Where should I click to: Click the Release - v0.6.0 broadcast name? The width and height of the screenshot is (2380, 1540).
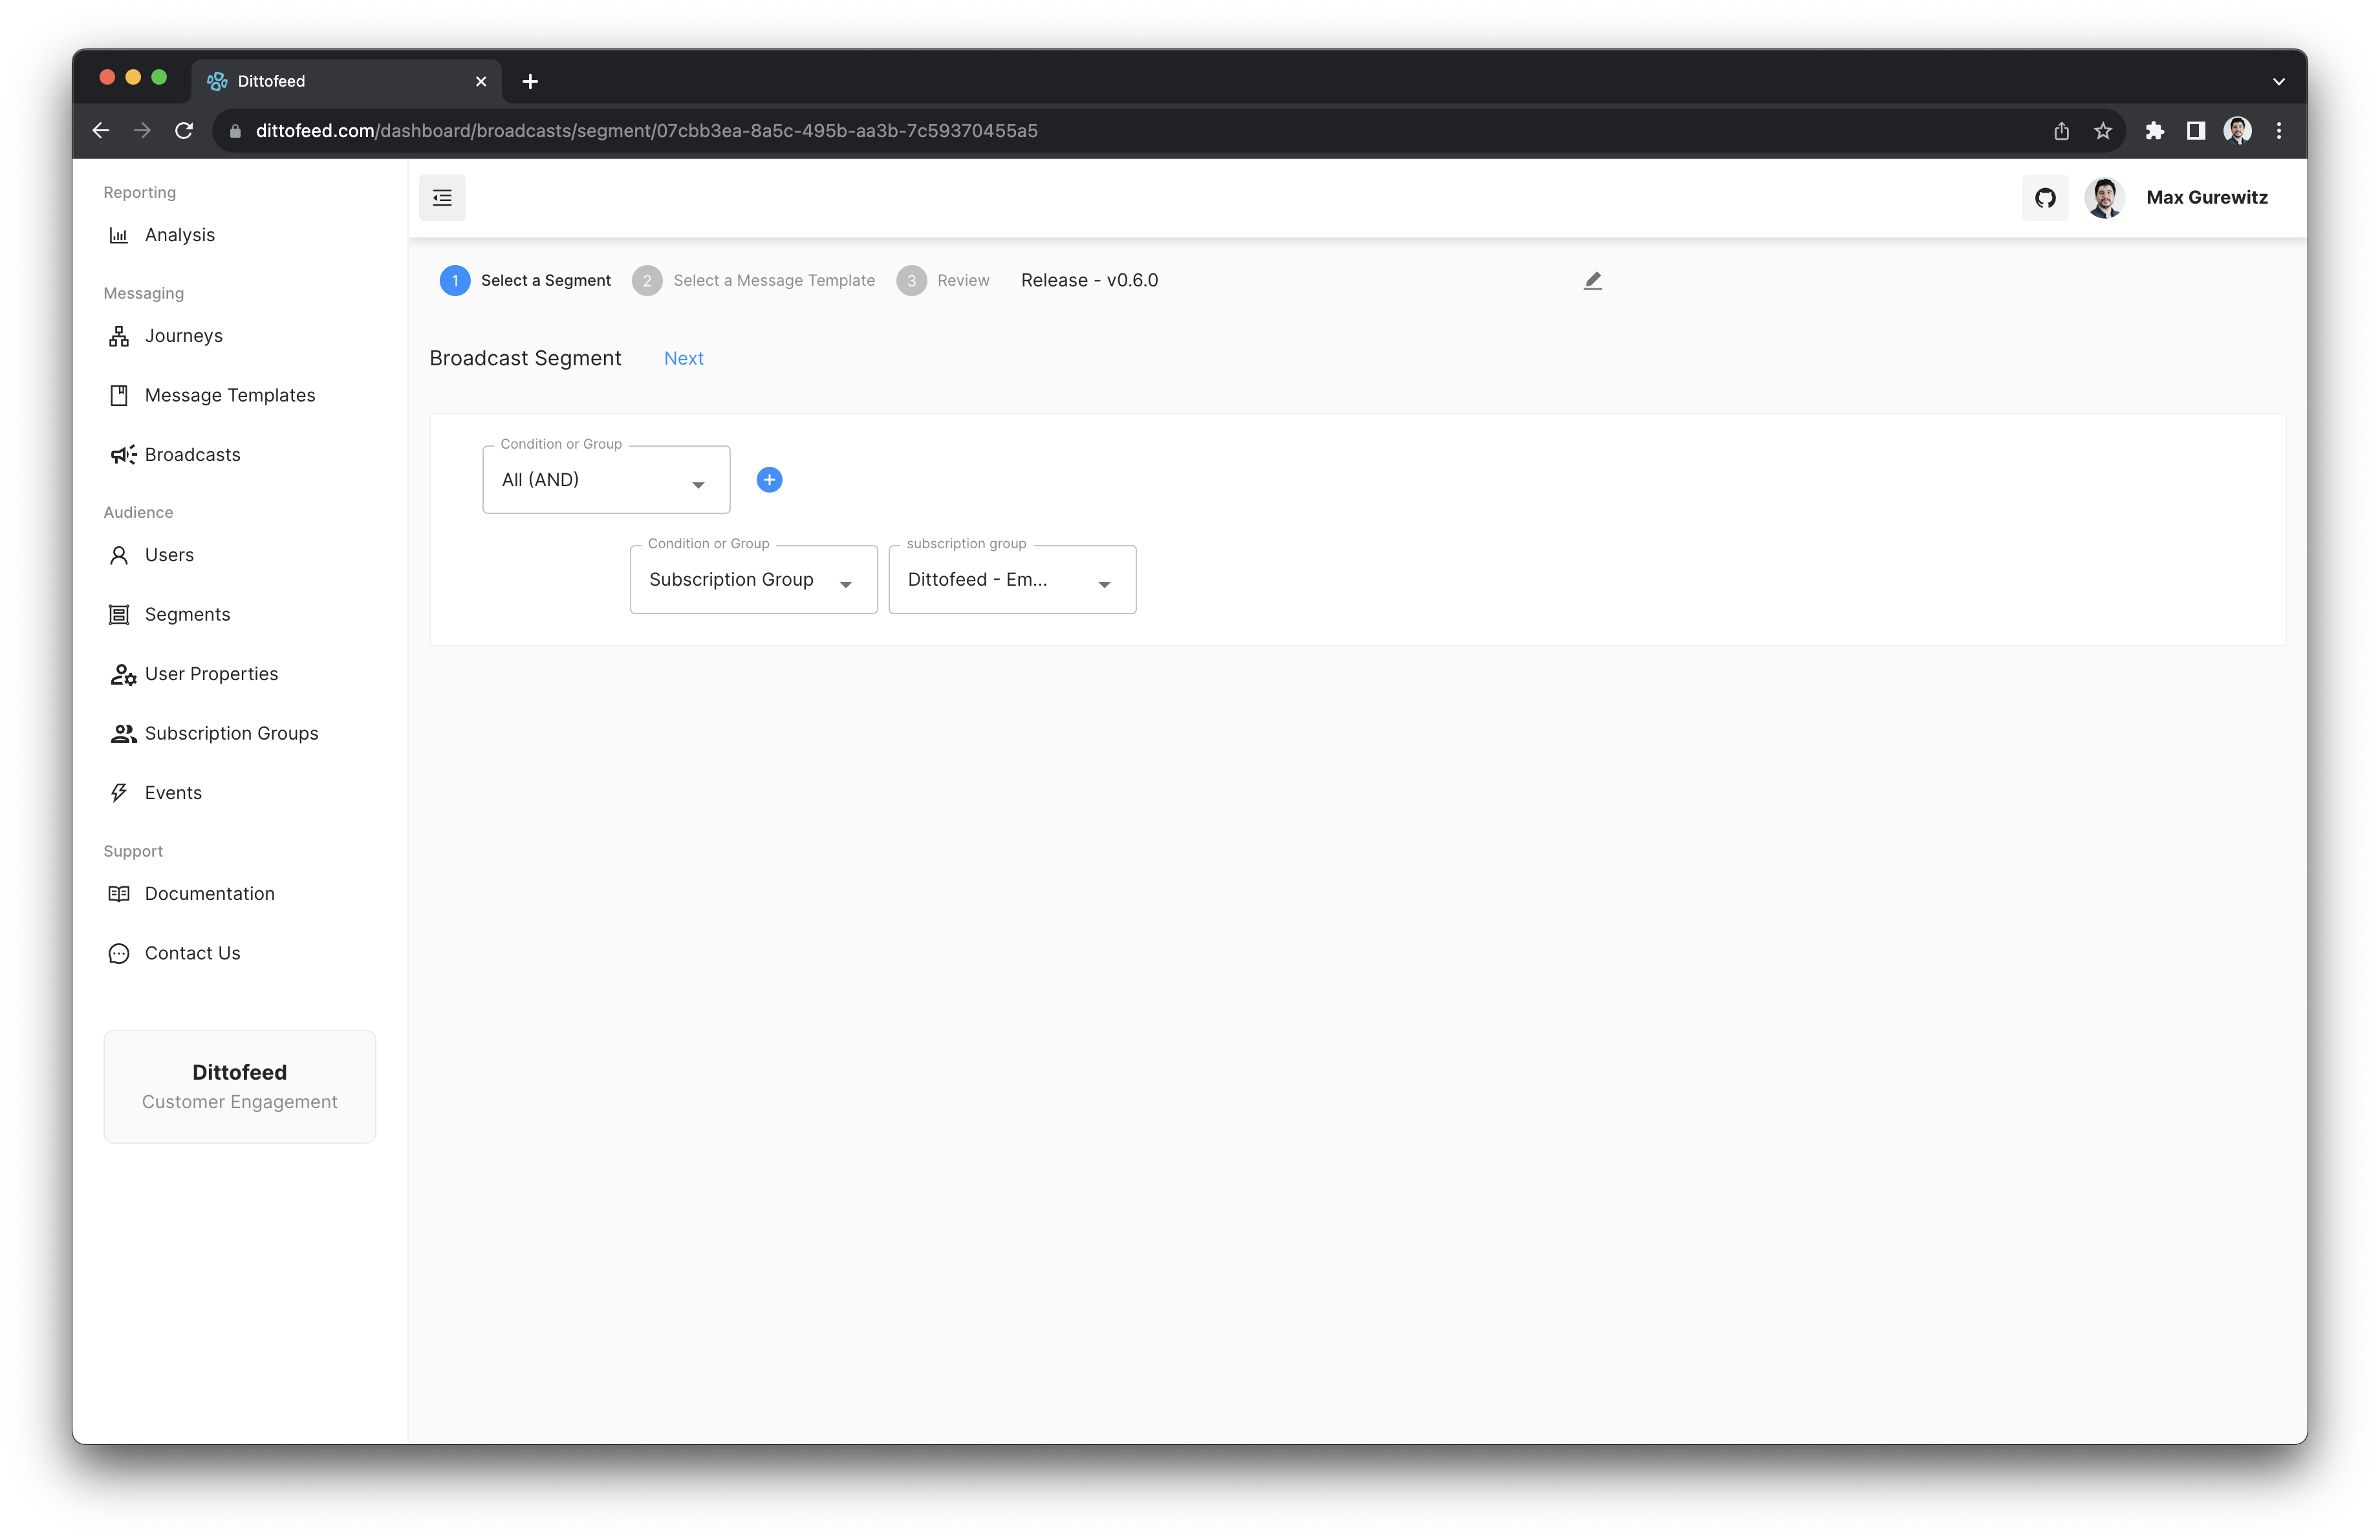[x=1089, y=281]
